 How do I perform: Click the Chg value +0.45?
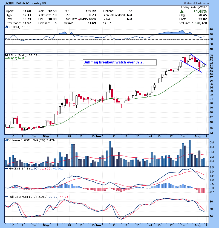point(203,15)
